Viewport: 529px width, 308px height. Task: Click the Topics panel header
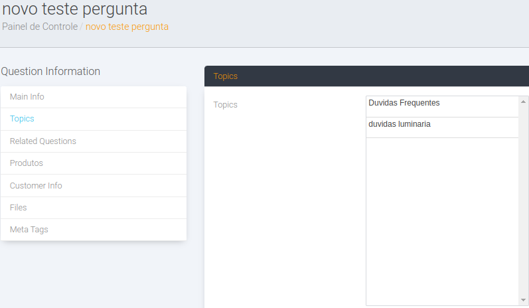click(366, 76)
